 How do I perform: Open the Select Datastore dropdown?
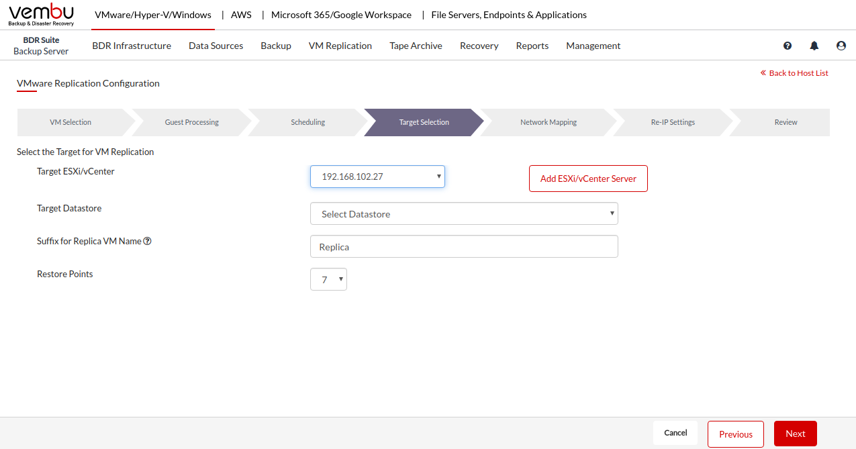pyautogui.click(x=464, y=214)
